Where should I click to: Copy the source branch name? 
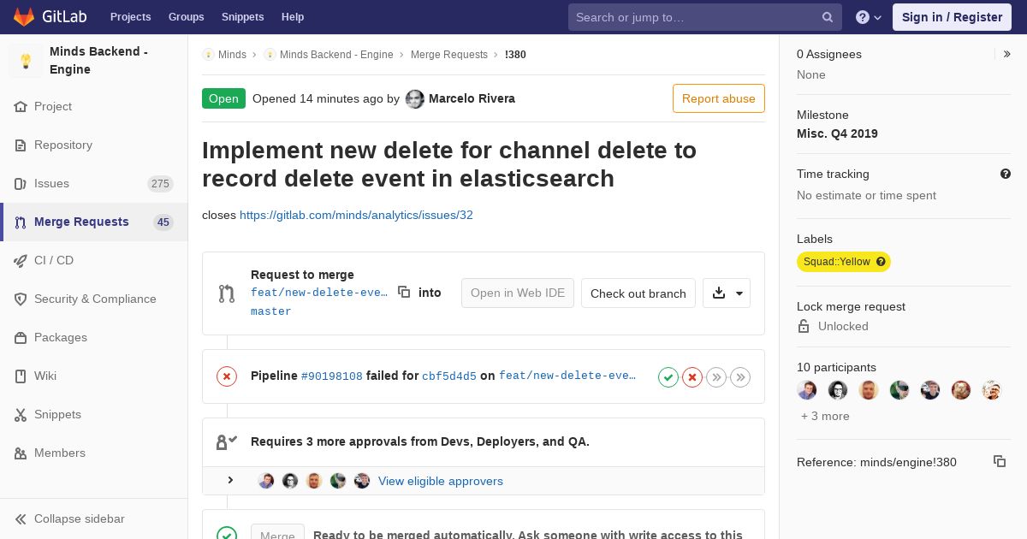(x=404, y=292)
